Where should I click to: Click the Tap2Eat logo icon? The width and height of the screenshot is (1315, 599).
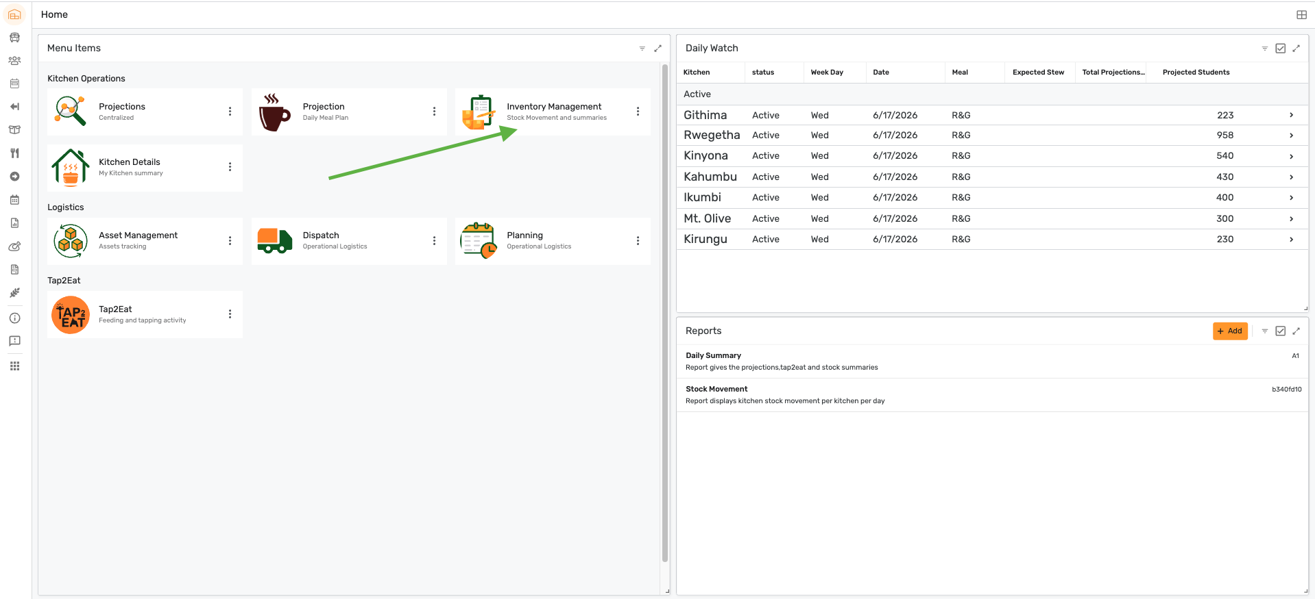71,315
